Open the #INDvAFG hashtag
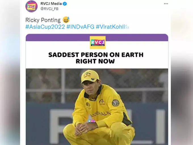This screenshot has height=145, width=193. click(80, 27)
